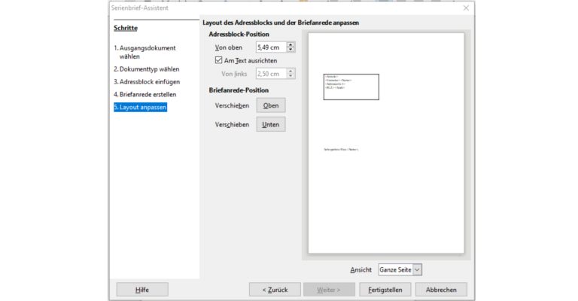
Task: Select step 2 Dokumenttyp wählen
Action: pos(147,68)
